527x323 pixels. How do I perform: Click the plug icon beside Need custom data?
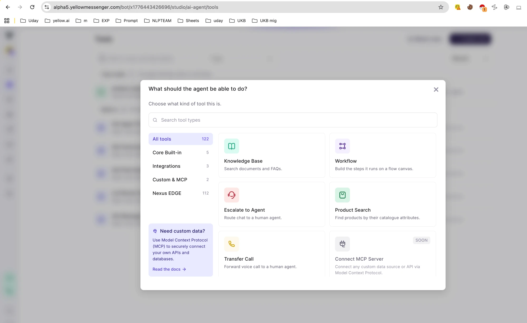pos(155,231)
